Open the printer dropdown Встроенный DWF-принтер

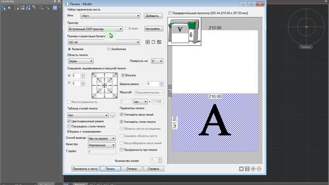(95, 29)
